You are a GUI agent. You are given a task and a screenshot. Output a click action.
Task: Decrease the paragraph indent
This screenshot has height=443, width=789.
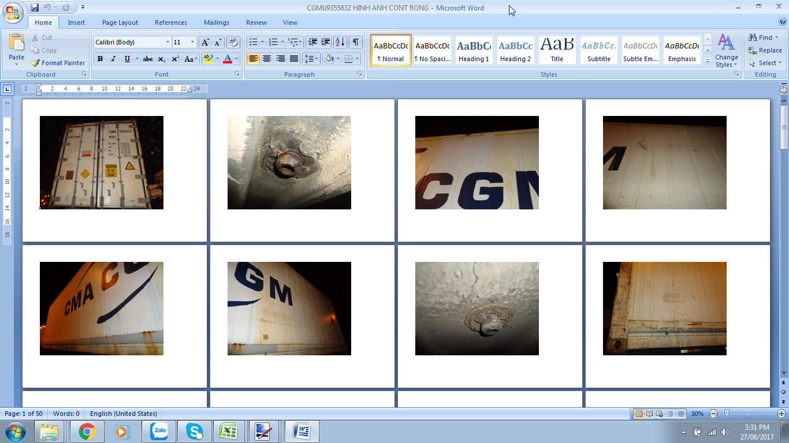click(x=312, y=42)
